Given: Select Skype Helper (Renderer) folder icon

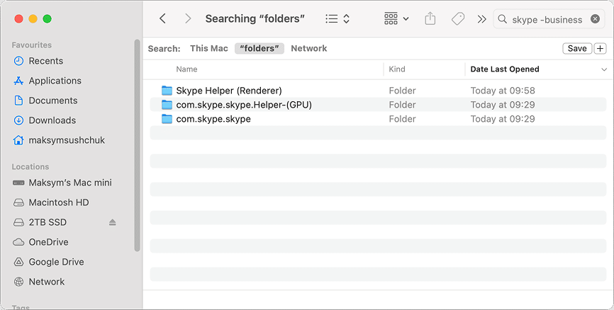Looking at the screenshot, I should pyautogui.click(x=167, y=91).
